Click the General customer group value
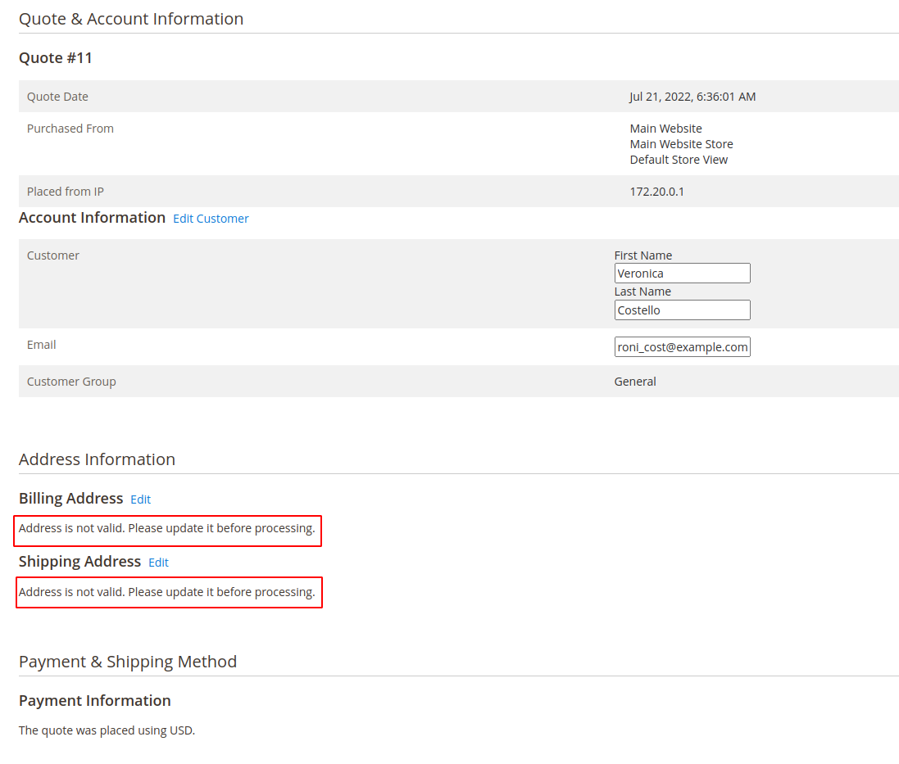899x764 pixels. (x=635, y=382)
